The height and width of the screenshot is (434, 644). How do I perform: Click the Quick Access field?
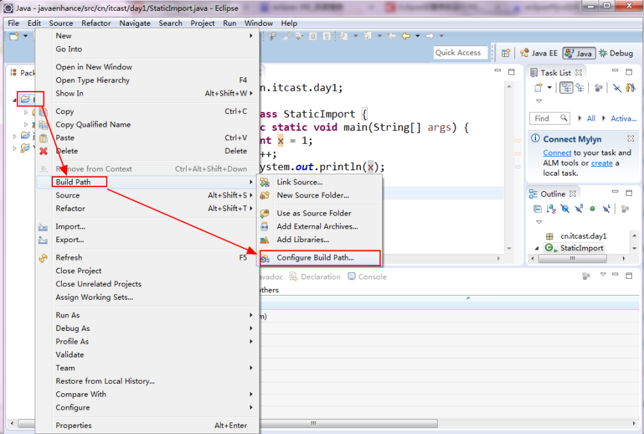coord(460,53)
